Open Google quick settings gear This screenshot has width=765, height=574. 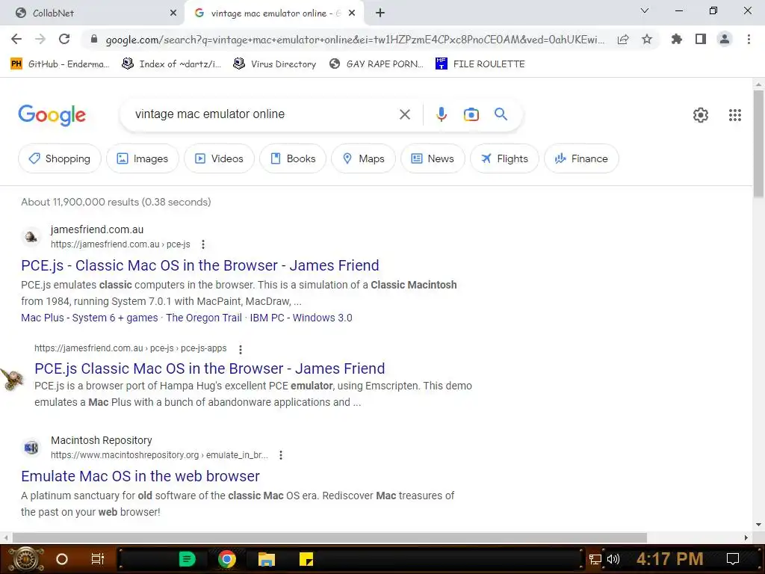pos(701,114)
